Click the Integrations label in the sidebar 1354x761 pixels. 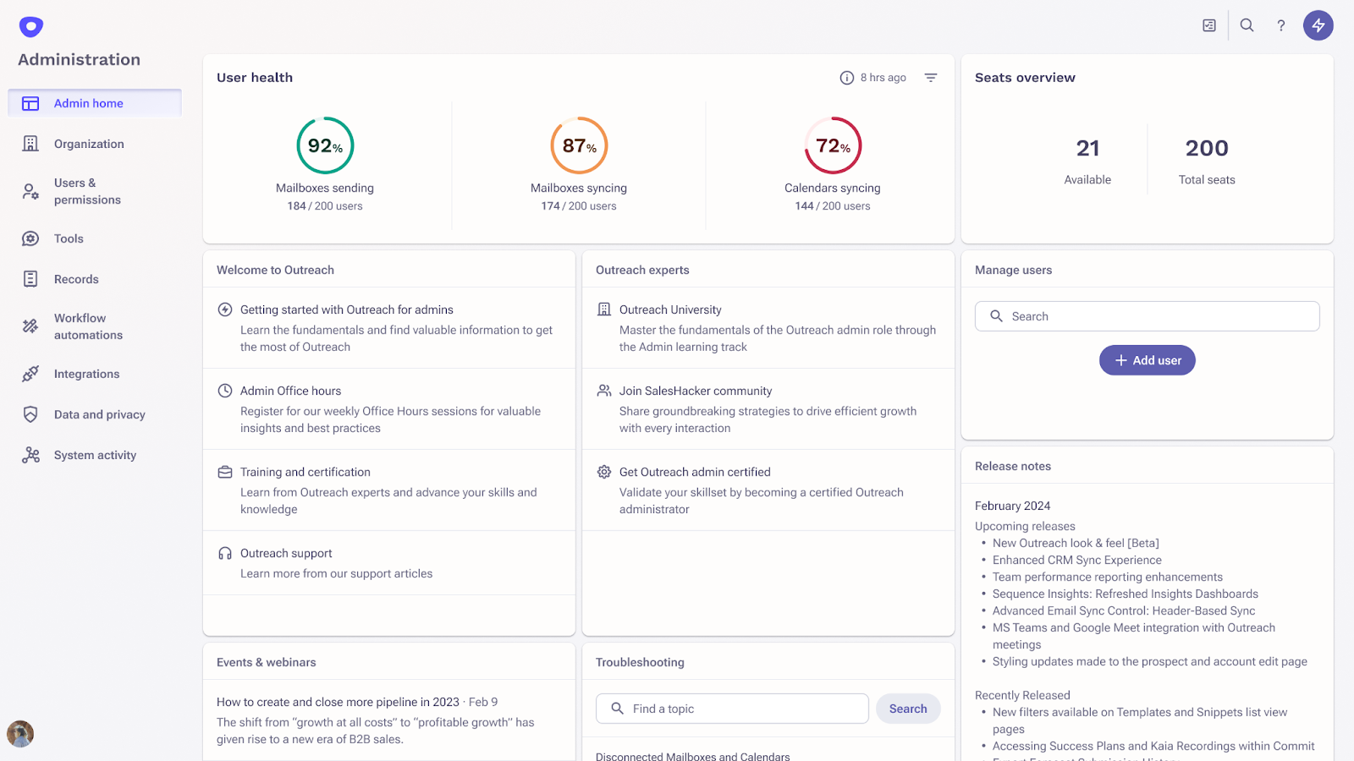(86, 374)
